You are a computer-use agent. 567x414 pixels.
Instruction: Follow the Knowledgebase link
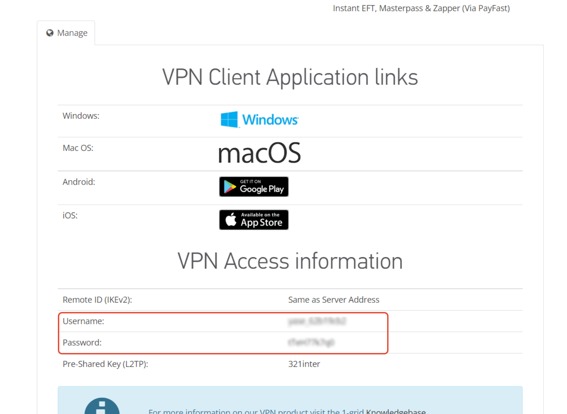[x=396, y=411]
